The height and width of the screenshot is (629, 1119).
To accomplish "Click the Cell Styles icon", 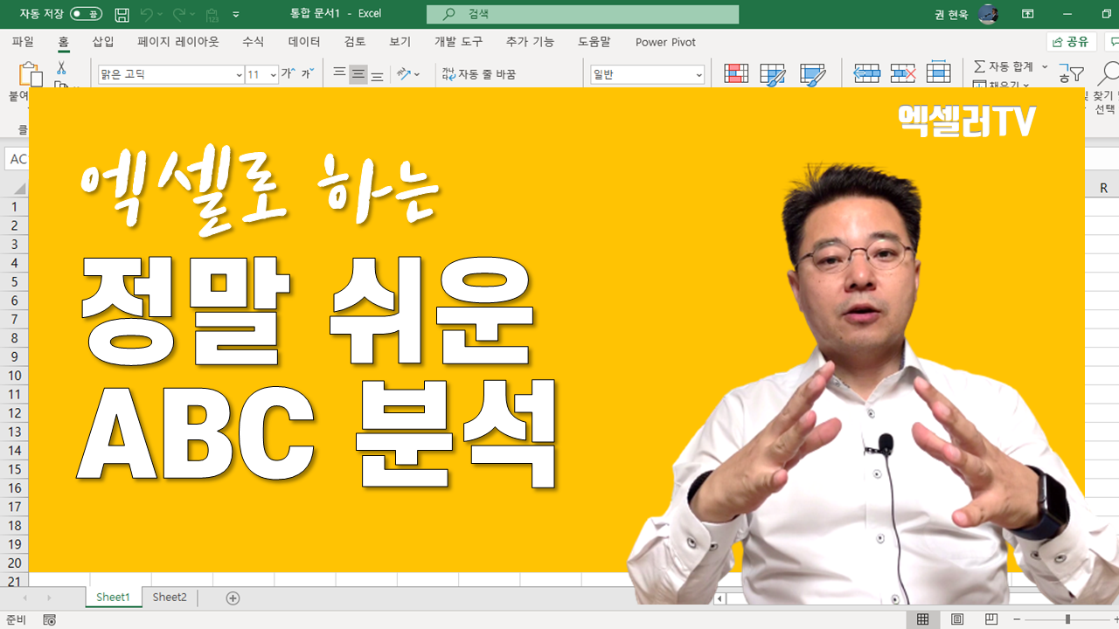I will point(812,74).
